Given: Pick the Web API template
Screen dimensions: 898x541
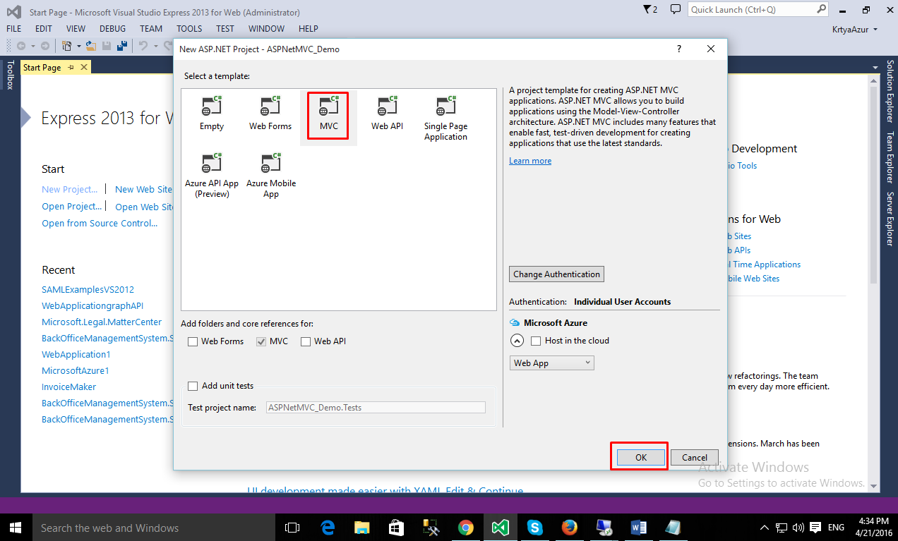Looking at the screenshot, I should coord(387,114).
